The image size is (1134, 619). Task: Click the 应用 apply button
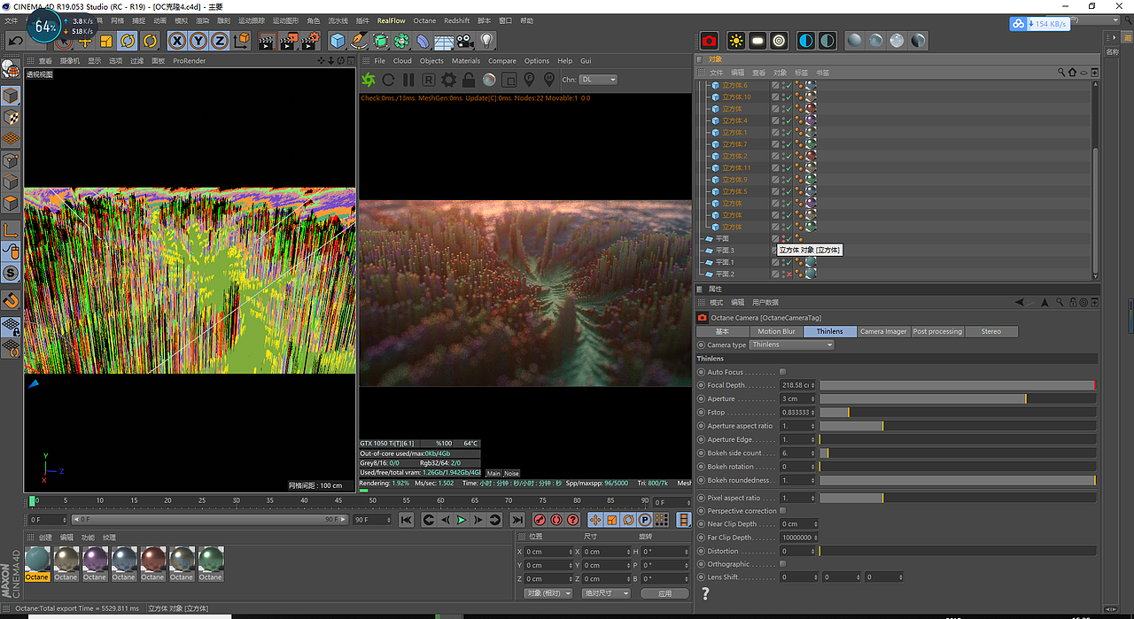click(x=664, y=593)
